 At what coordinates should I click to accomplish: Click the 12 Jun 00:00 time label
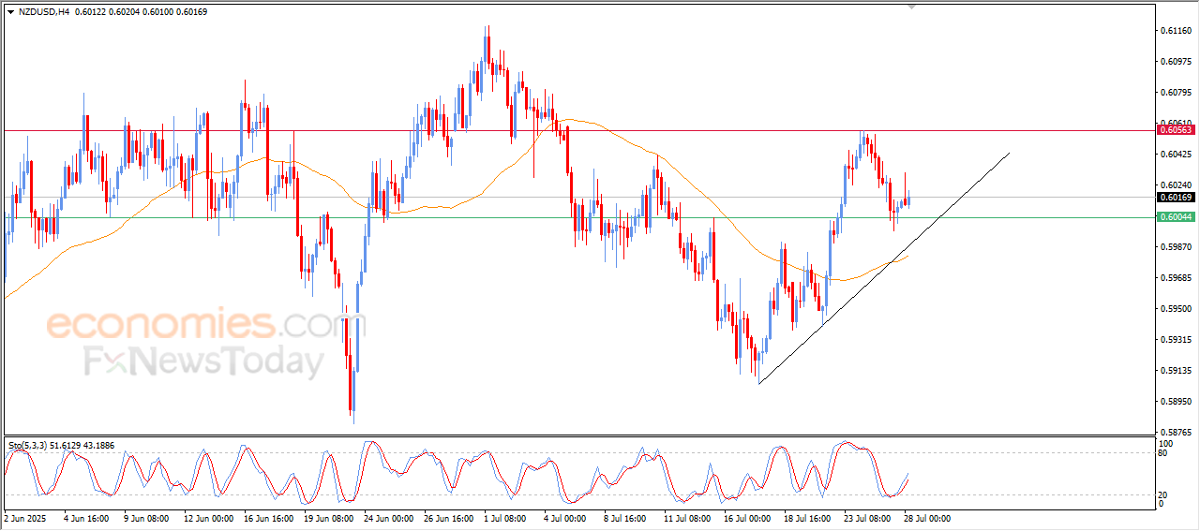tap(207, 518)
